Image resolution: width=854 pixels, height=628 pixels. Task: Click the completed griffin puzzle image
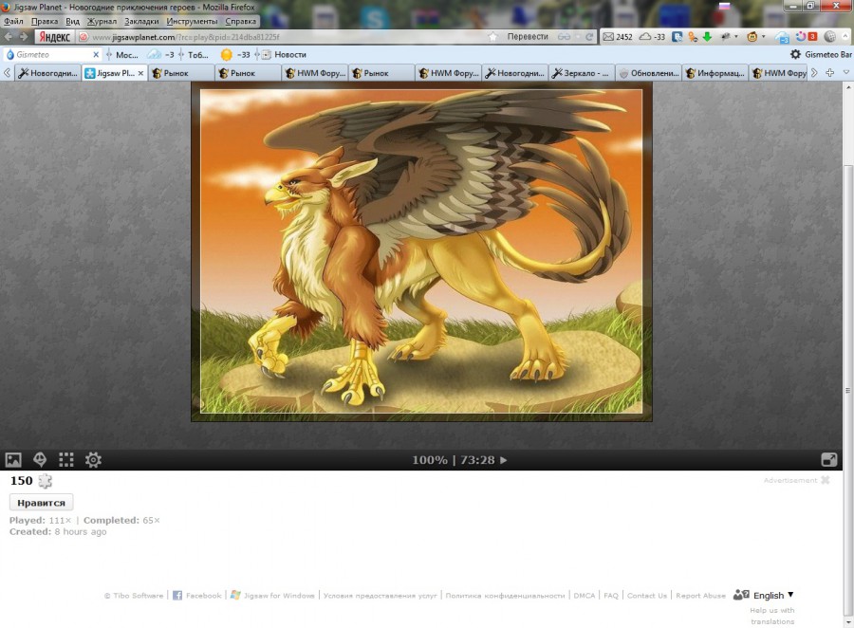[421, 251]
